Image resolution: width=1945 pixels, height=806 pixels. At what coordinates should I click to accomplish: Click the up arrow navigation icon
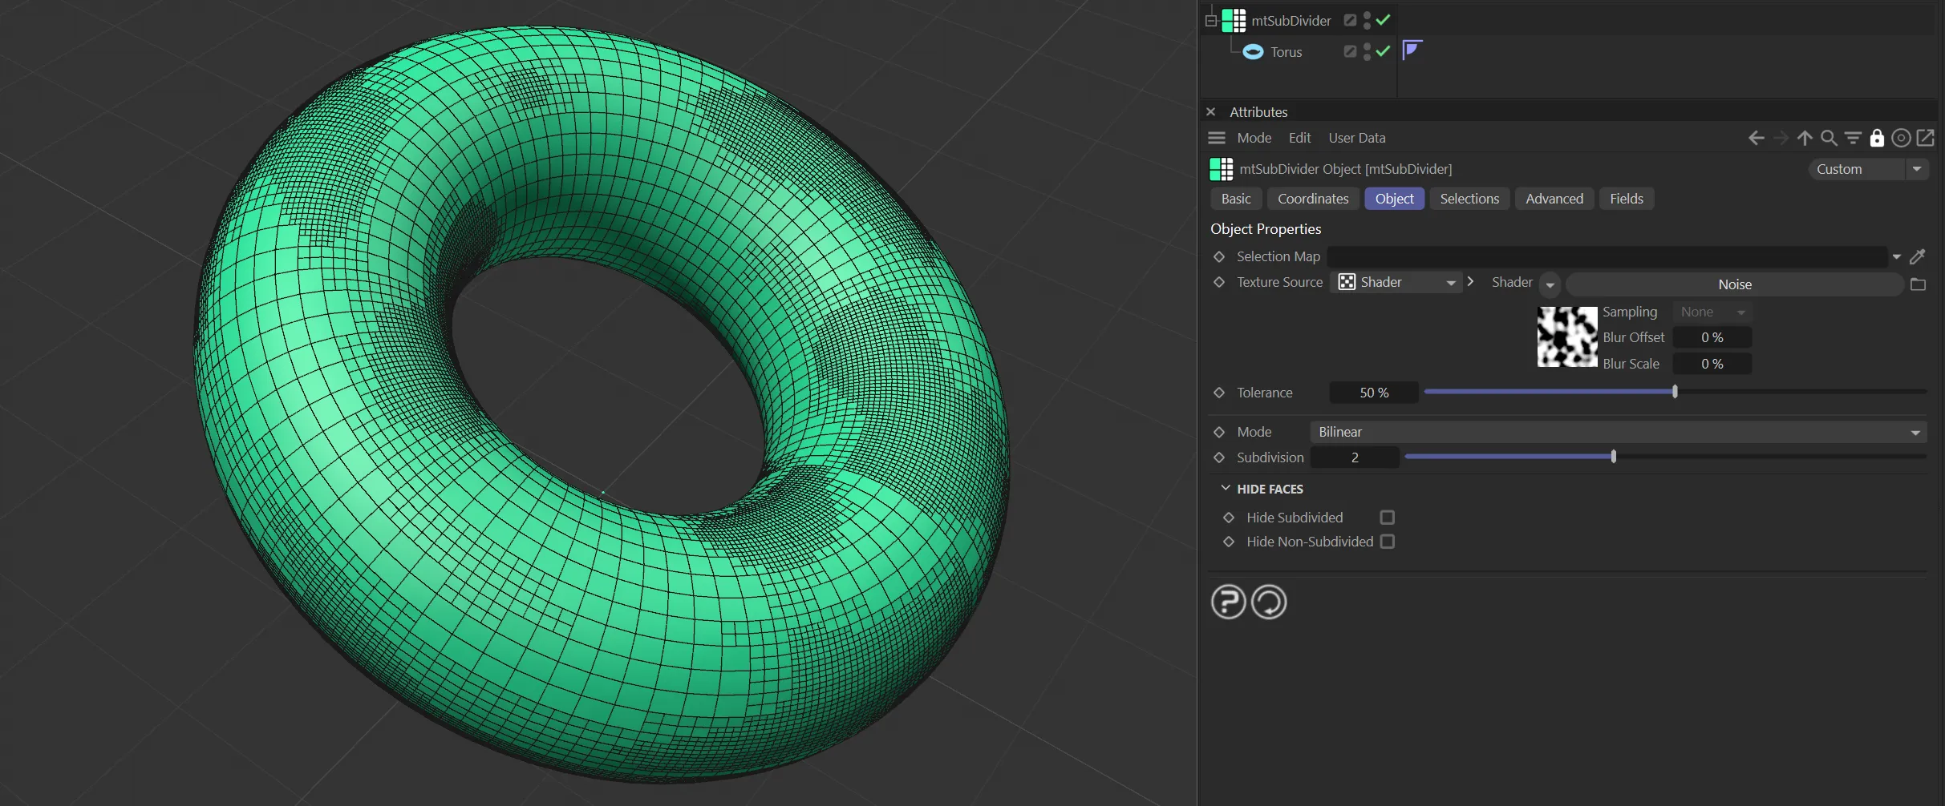(1805, 138)
